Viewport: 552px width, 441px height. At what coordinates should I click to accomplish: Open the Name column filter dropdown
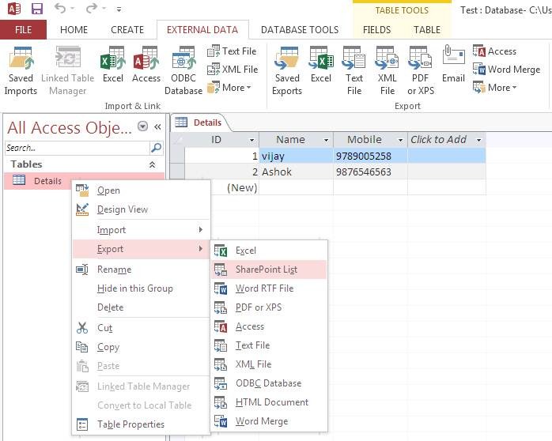(327, 140)
